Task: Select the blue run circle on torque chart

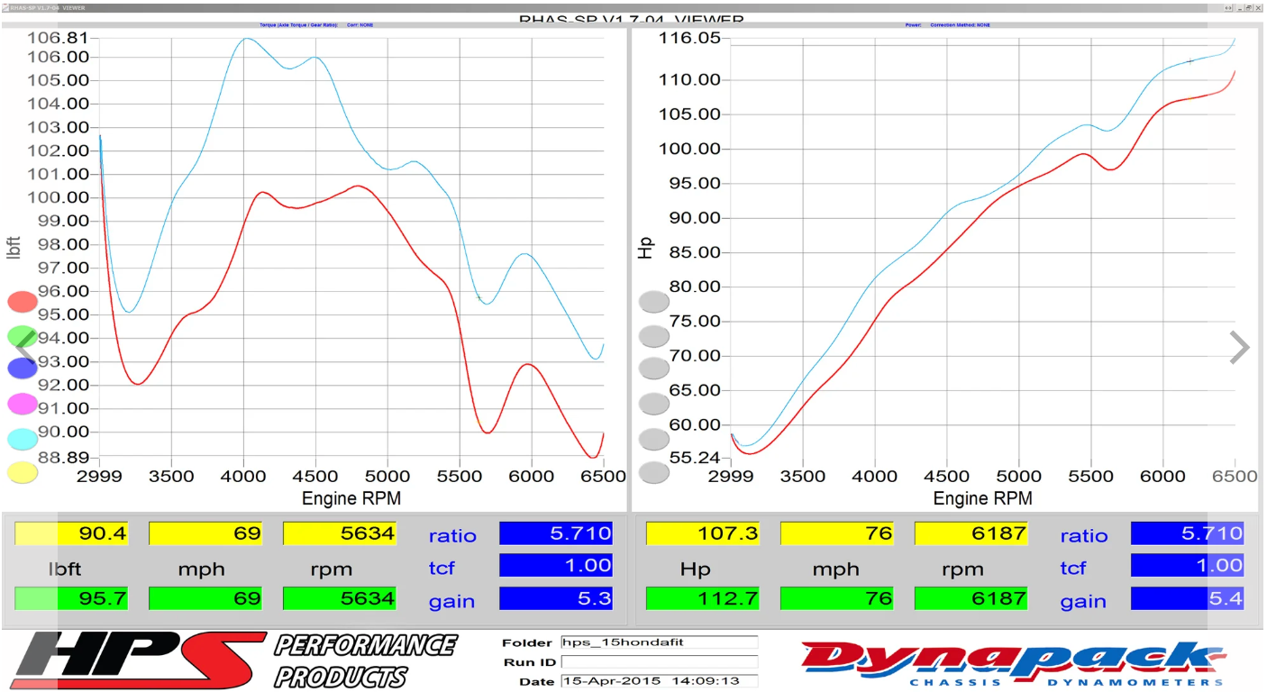Action: pyautogui.click(x=23, y=368)
